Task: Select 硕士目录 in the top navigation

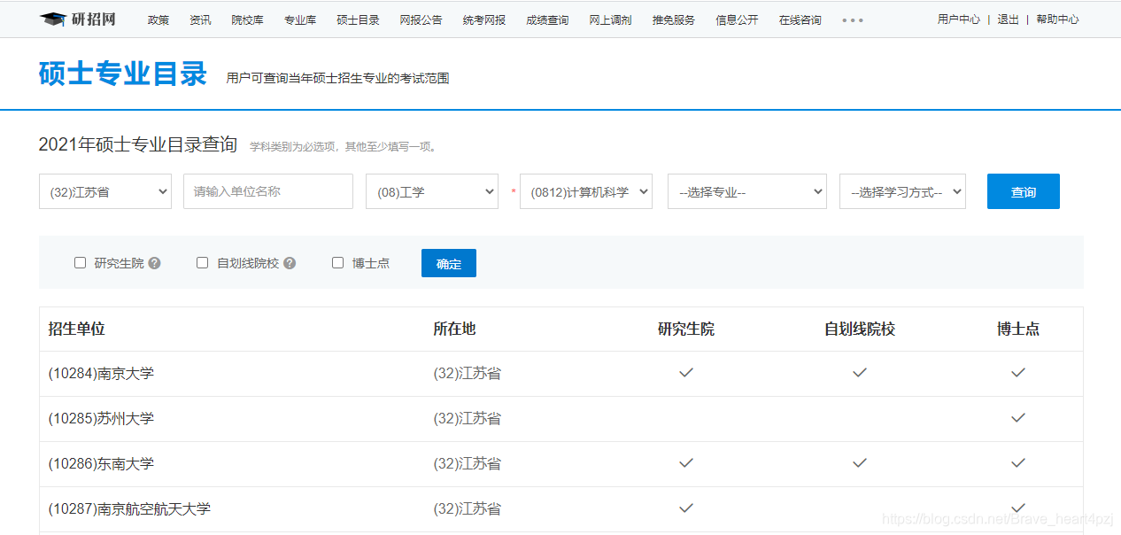Action: 358,18
